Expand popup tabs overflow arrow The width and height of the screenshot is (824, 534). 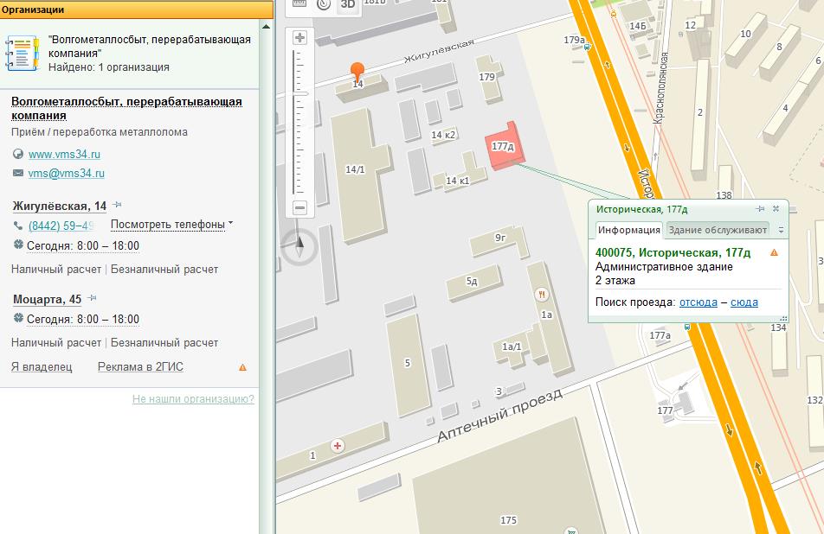(781, 230)
